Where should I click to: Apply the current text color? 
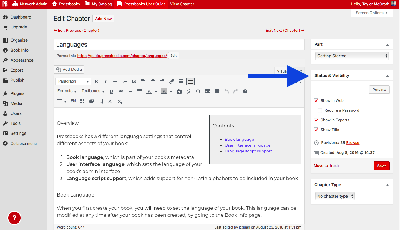point(149,91)
